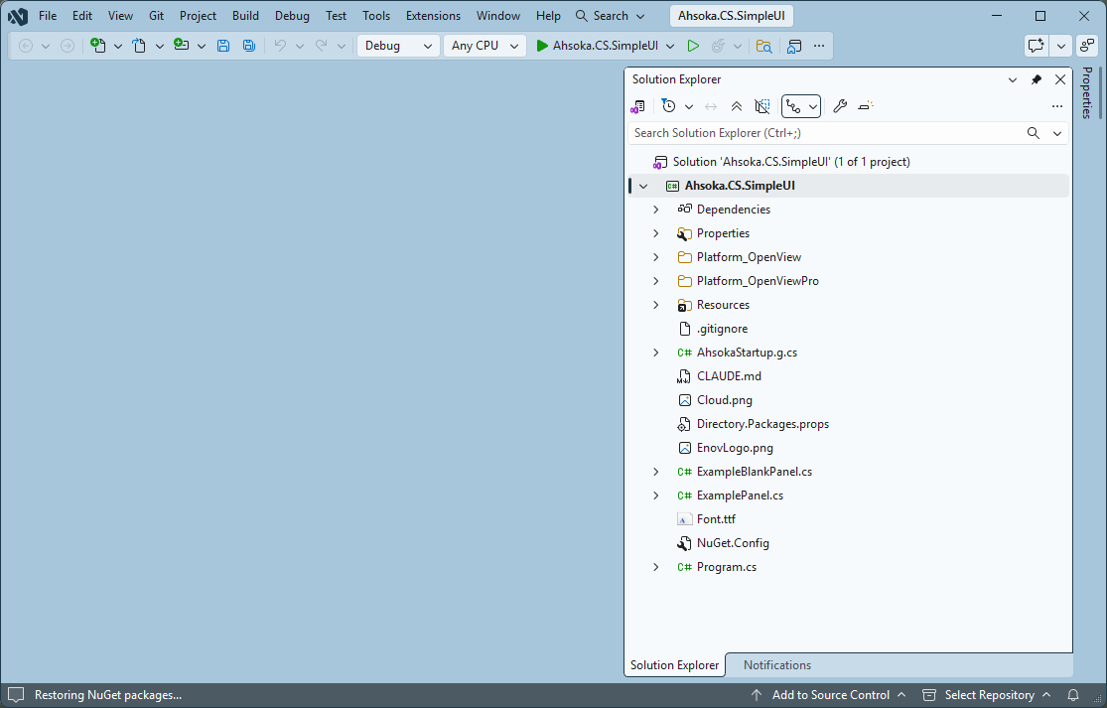Open the Any CPU platform dropdown
Viewport: 1107px width, 708px height.
coord(485,46)
